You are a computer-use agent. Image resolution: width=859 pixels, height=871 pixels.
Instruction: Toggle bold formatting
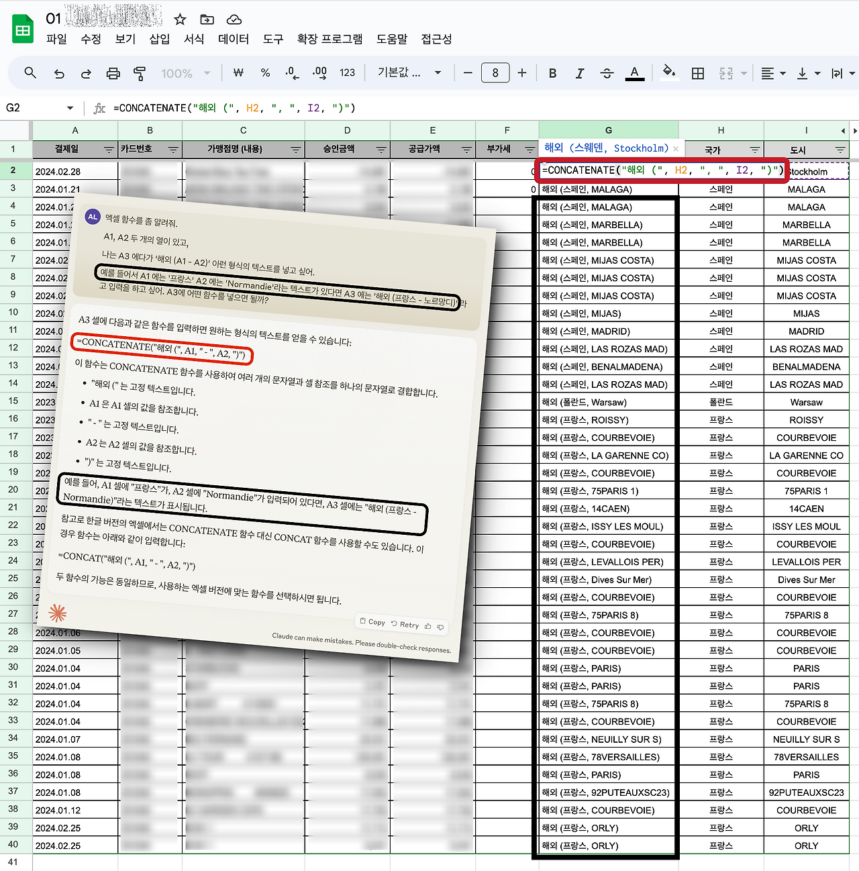(552, 72)
